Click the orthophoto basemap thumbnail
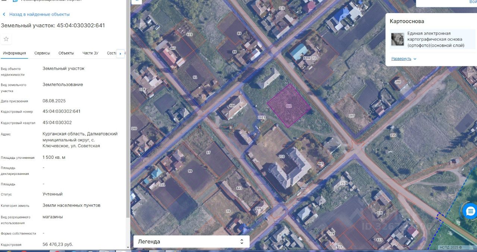 point(397,39)
